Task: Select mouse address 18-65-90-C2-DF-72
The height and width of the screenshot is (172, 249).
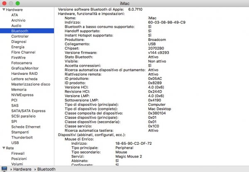Action: pyautogui.click(x=133, y=143)
